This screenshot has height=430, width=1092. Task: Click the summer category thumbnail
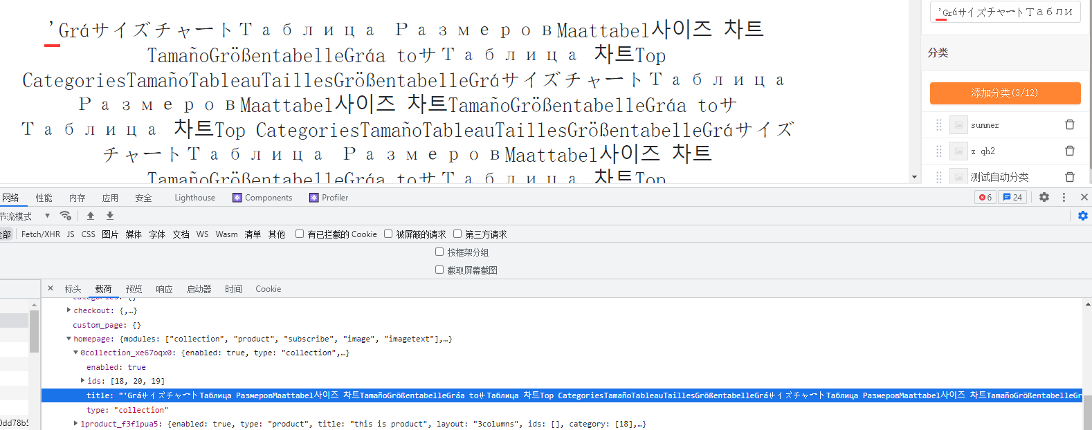tap(958, 125)
